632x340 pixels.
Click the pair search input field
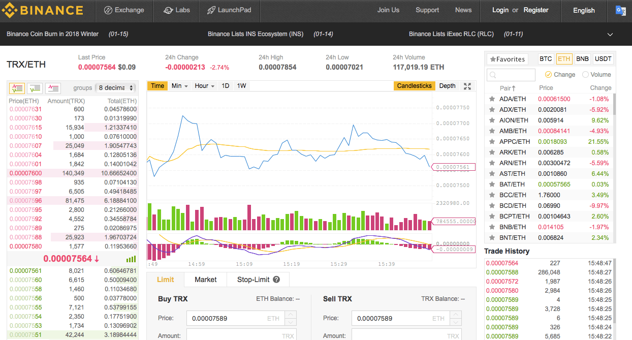tap(511, 75)
